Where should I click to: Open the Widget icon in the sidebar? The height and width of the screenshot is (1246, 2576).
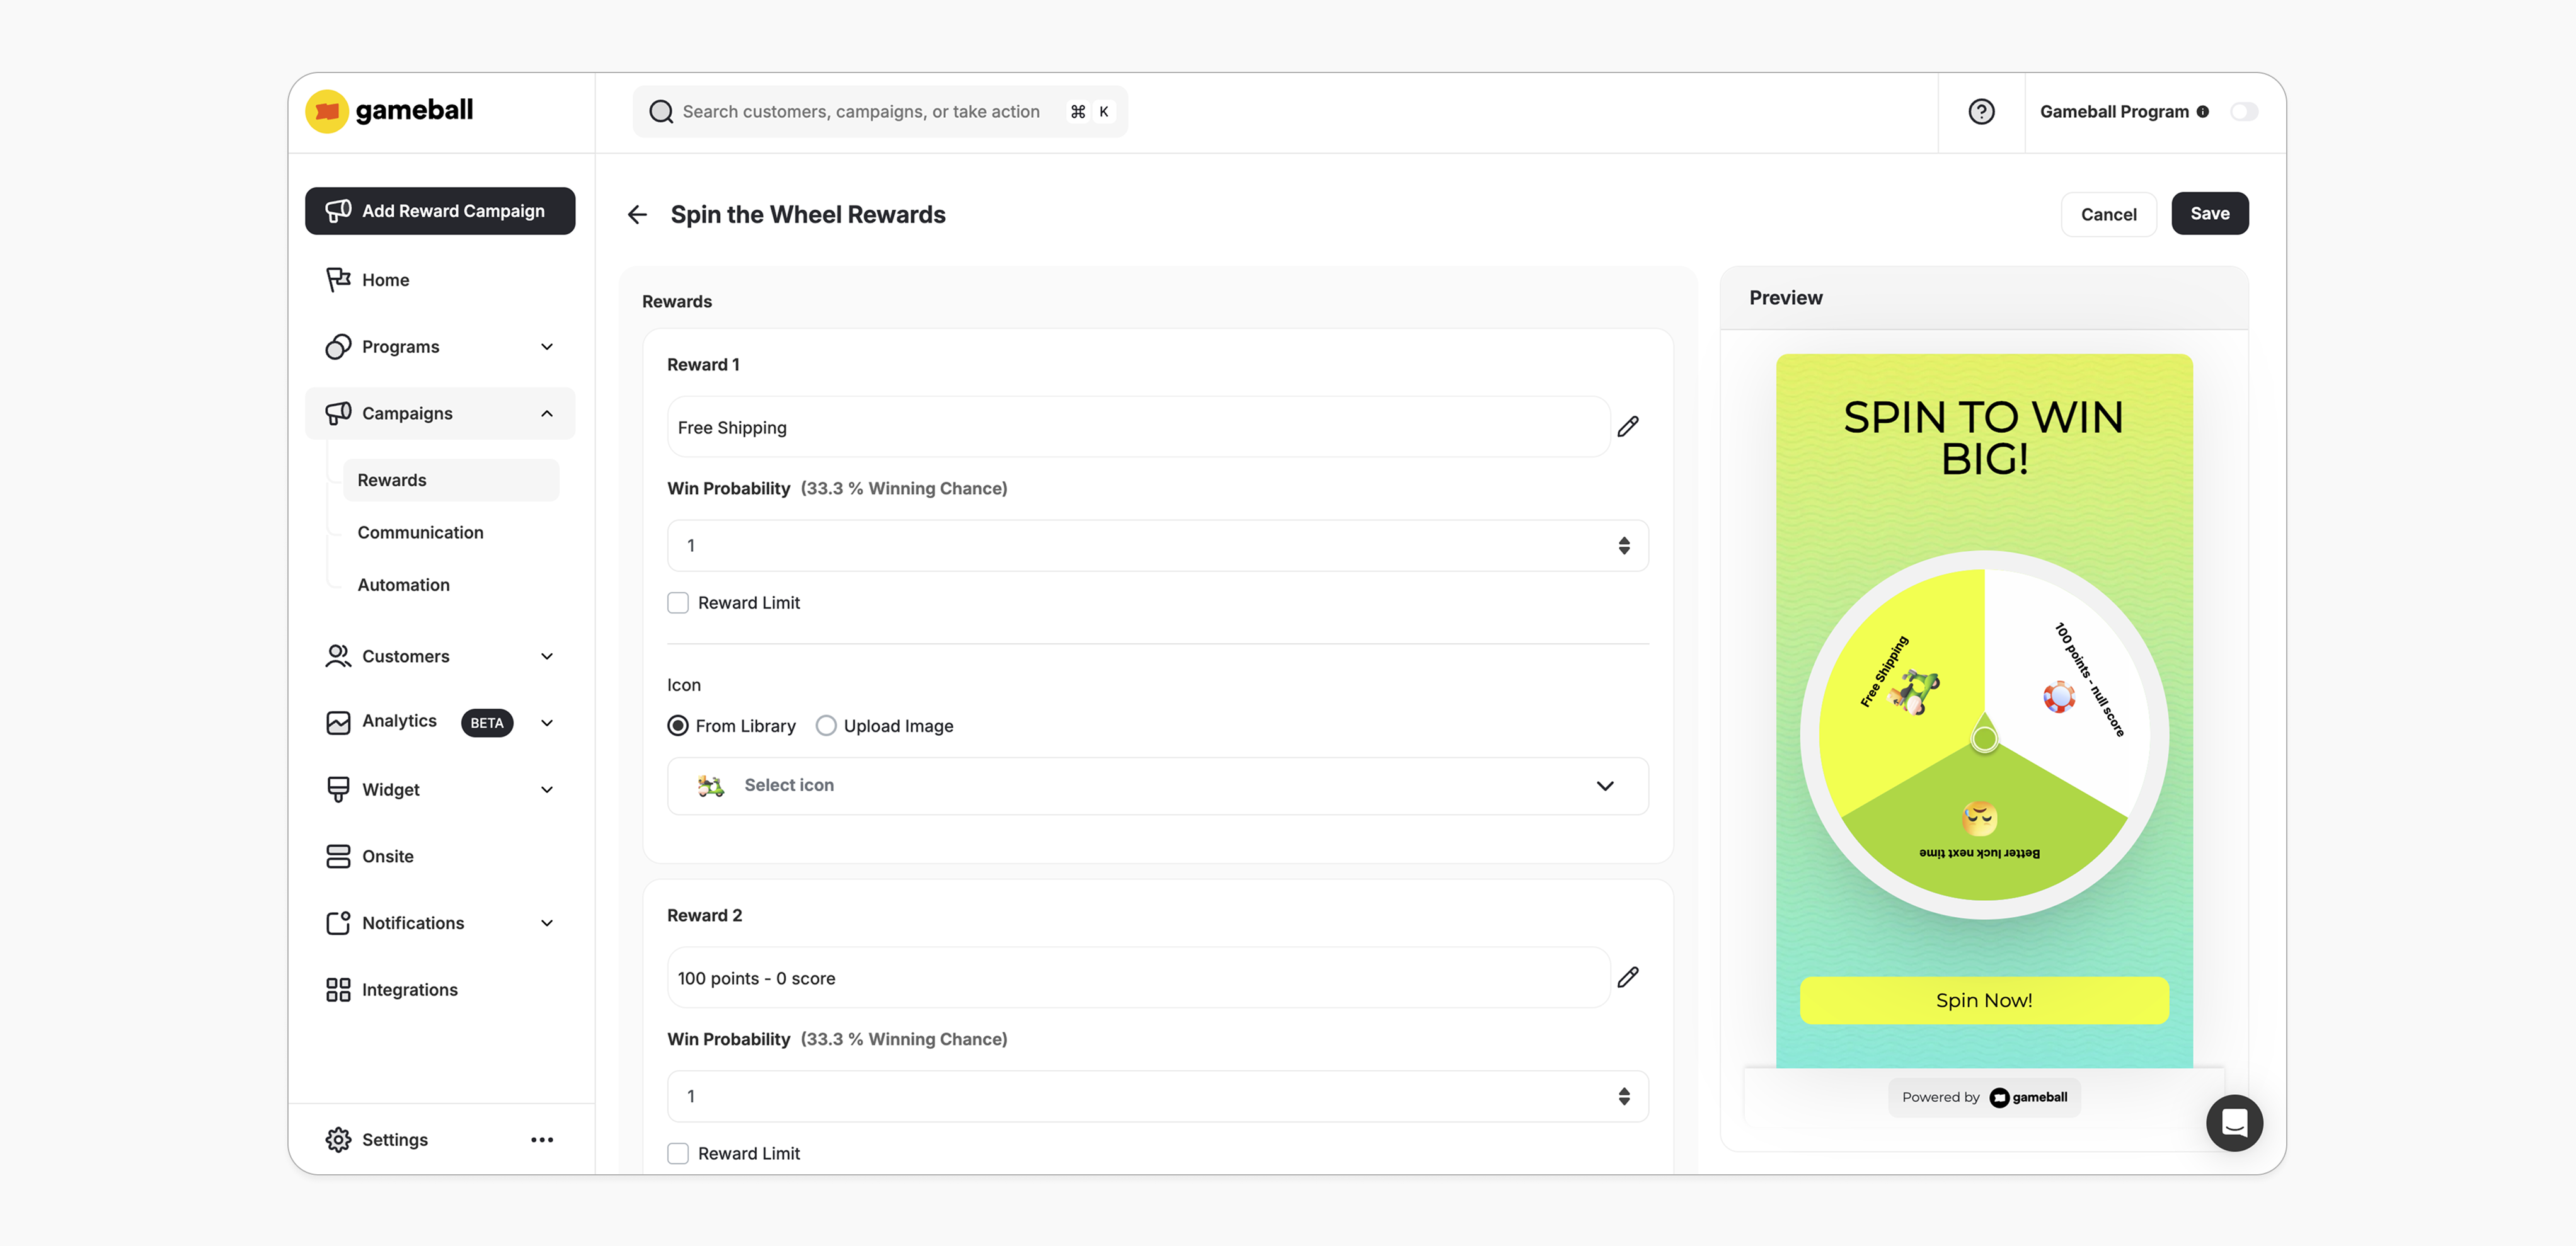[337, 789]
